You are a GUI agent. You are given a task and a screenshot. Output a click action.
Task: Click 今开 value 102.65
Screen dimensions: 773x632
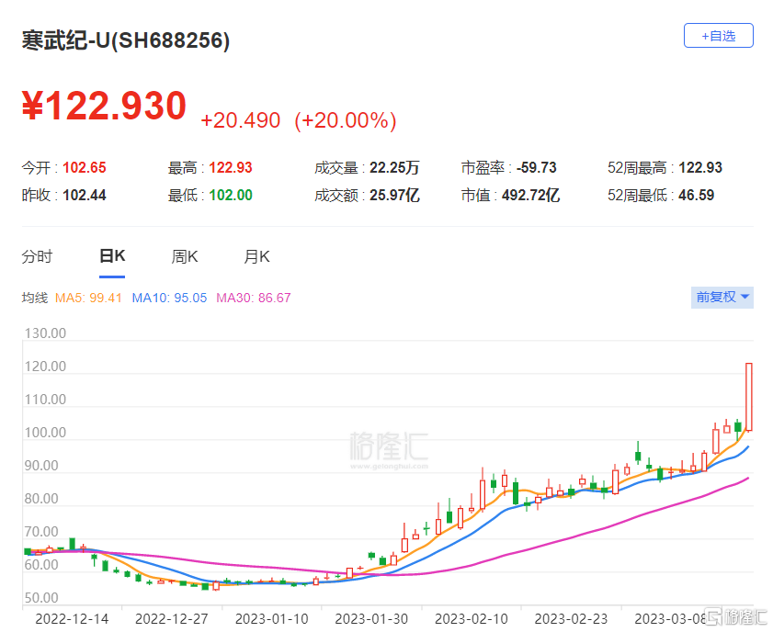pyautogui.click(x=85, y=168)
